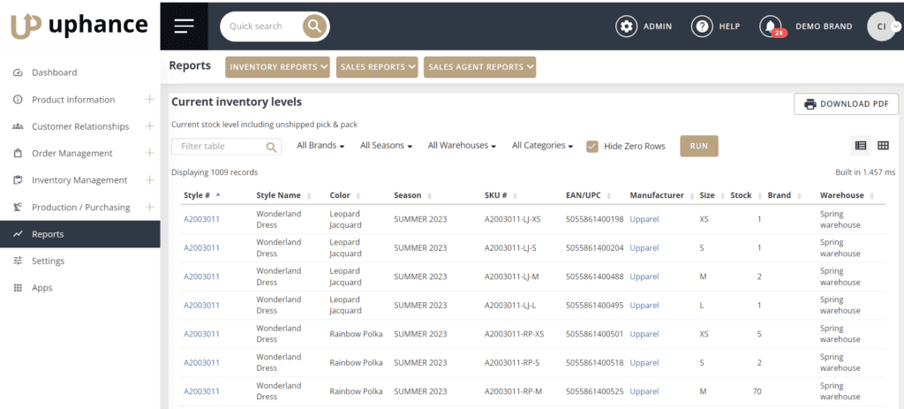Image resolution: width=904 pixels, height=409 pixels.
Task: Sort by Season column
Action: point(413,195)
